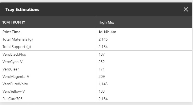193x105 pixels.
Task: Close the Tray Estimations dialog
Action: pyautogui.click(x=186, y=9)
